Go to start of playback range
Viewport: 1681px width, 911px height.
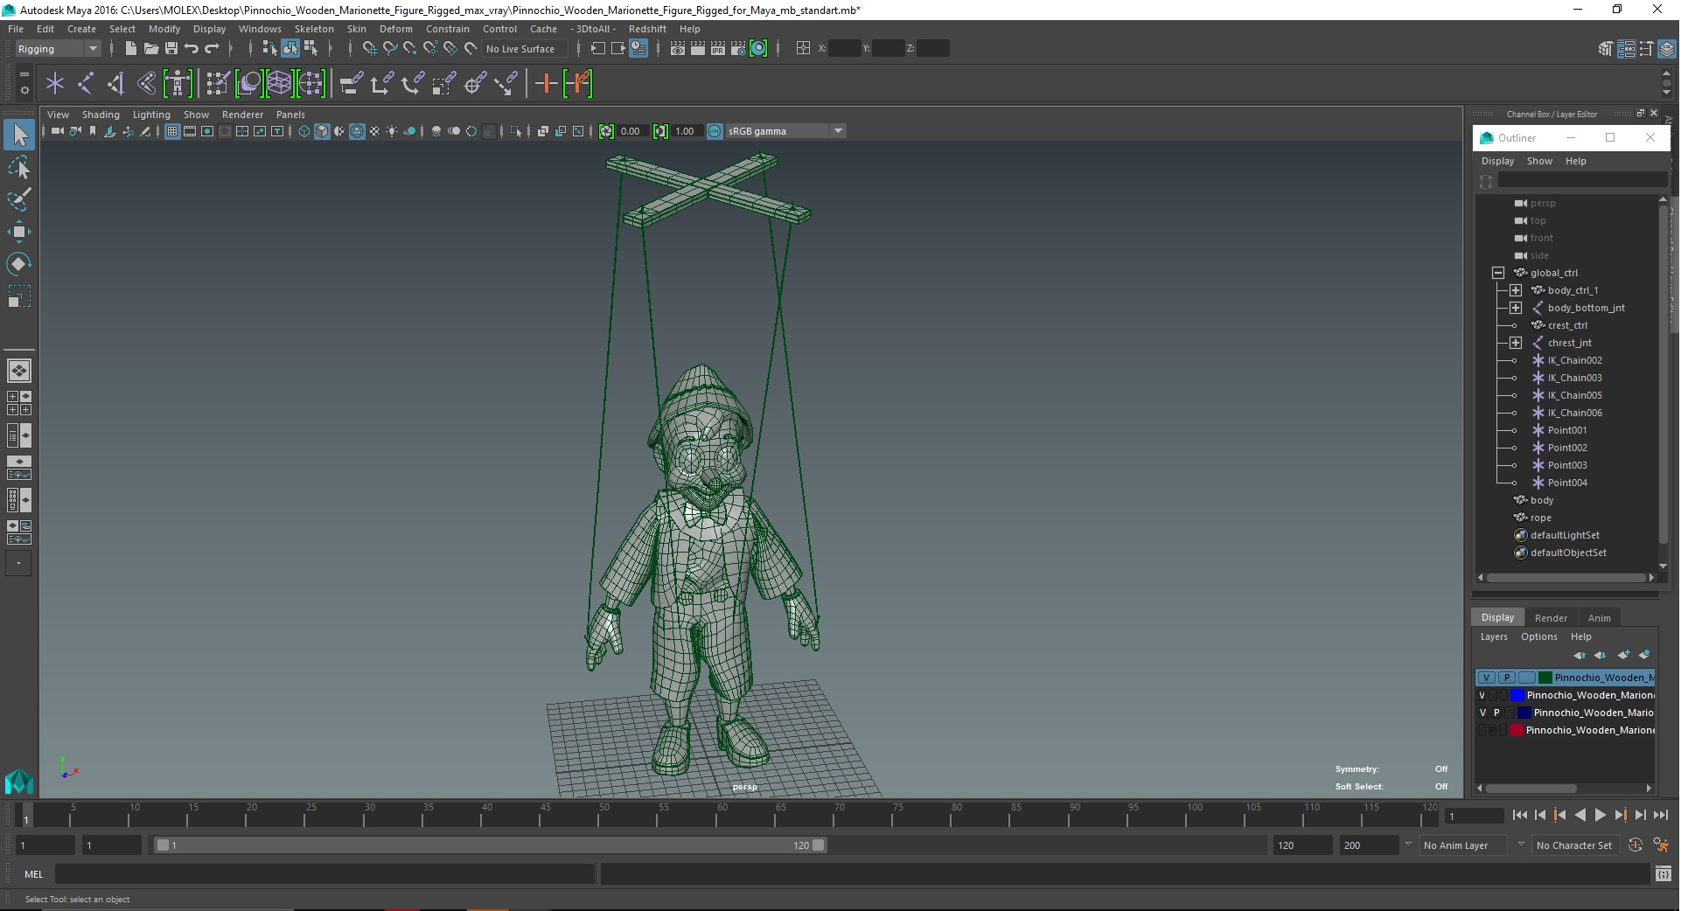pos(1520,815)
